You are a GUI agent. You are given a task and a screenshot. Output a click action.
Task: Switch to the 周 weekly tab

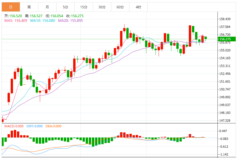[x=29, y=7]
